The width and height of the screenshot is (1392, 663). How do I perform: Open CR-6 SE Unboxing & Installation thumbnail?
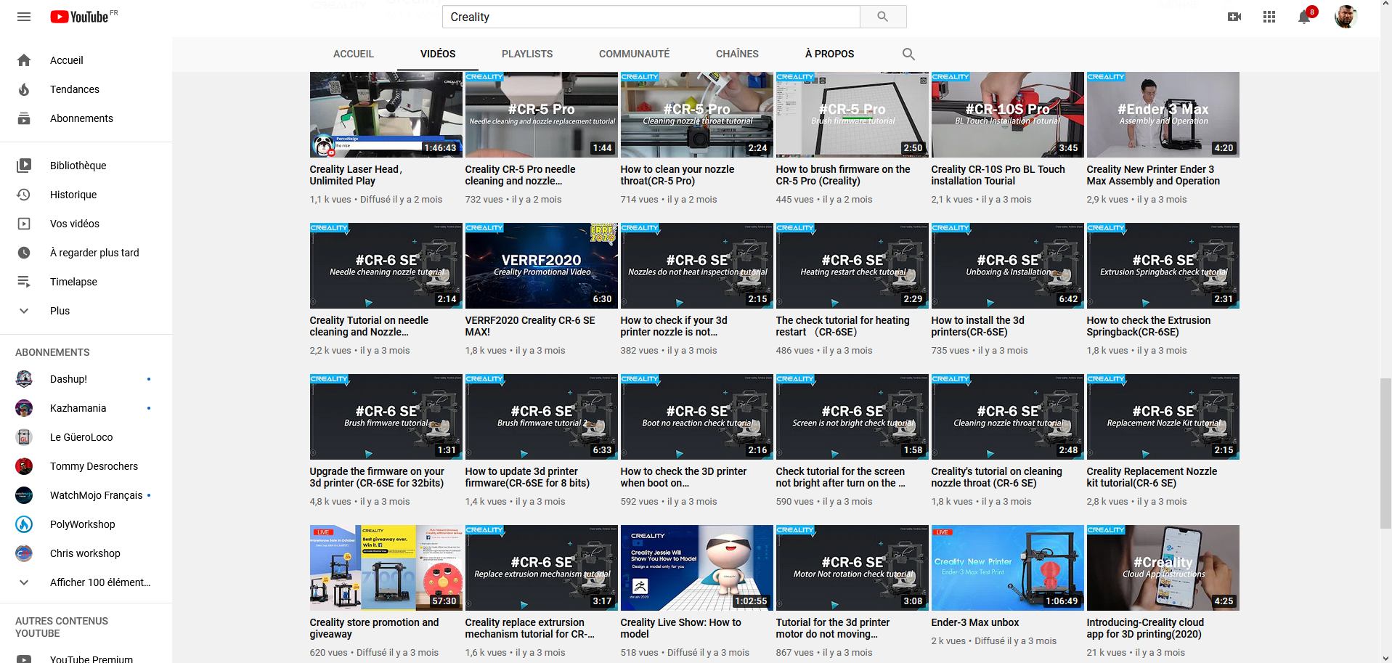click(1007, 266)
